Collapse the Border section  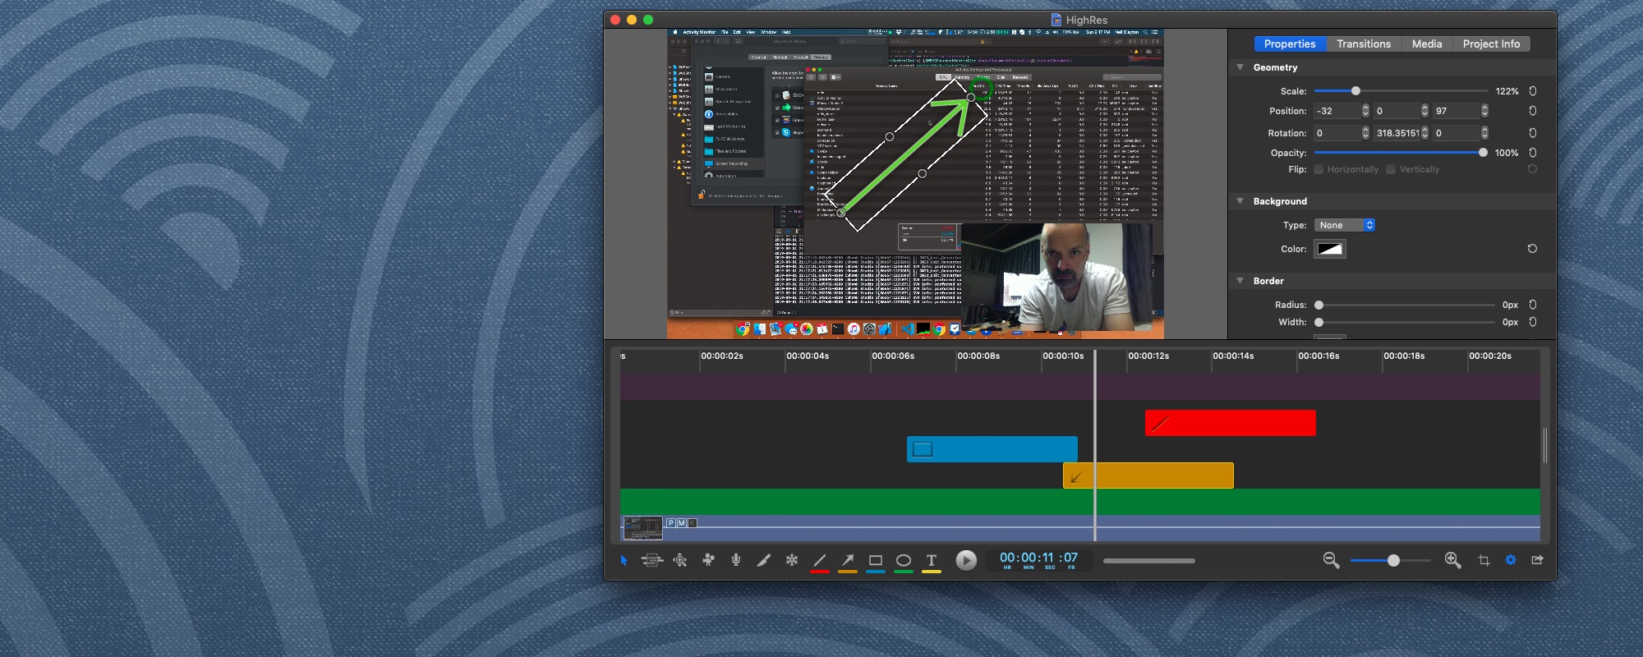click(x=1240, y=281)
